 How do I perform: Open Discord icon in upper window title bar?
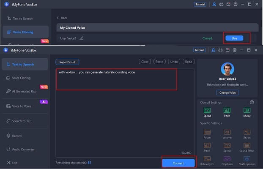tap(221, 4)
